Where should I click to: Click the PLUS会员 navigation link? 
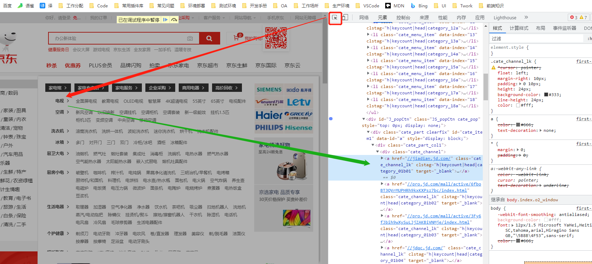100,66
